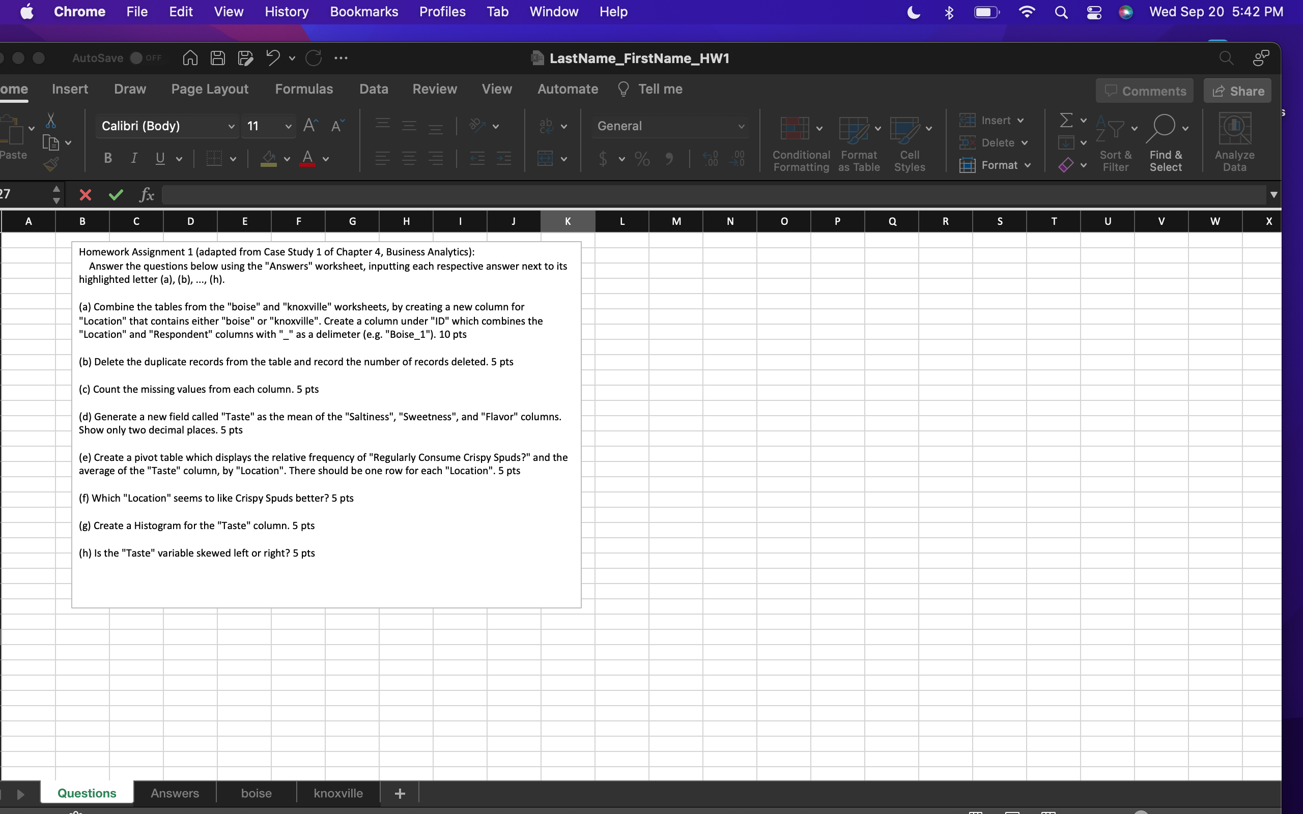Click the AutoSum sigma icon
This screenshot has height=814, width=1303.
click(1066, 120)
